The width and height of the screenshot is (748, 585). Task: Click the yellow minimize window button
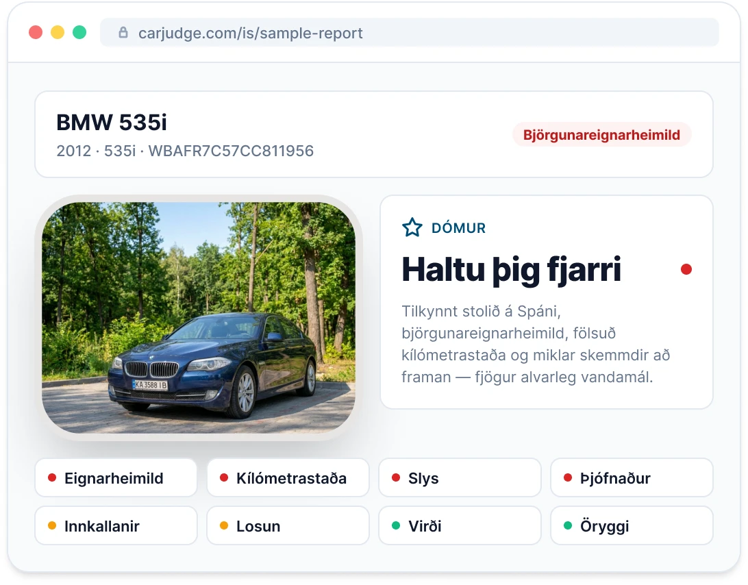click(x=58, y=32)
